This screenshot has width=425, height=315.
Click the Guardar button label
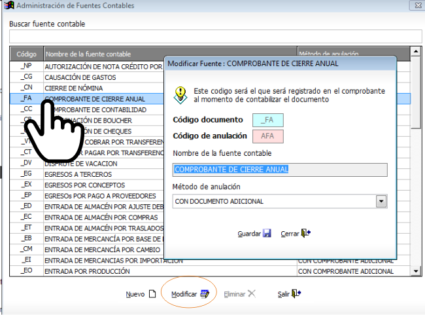(x=249, y=234)
